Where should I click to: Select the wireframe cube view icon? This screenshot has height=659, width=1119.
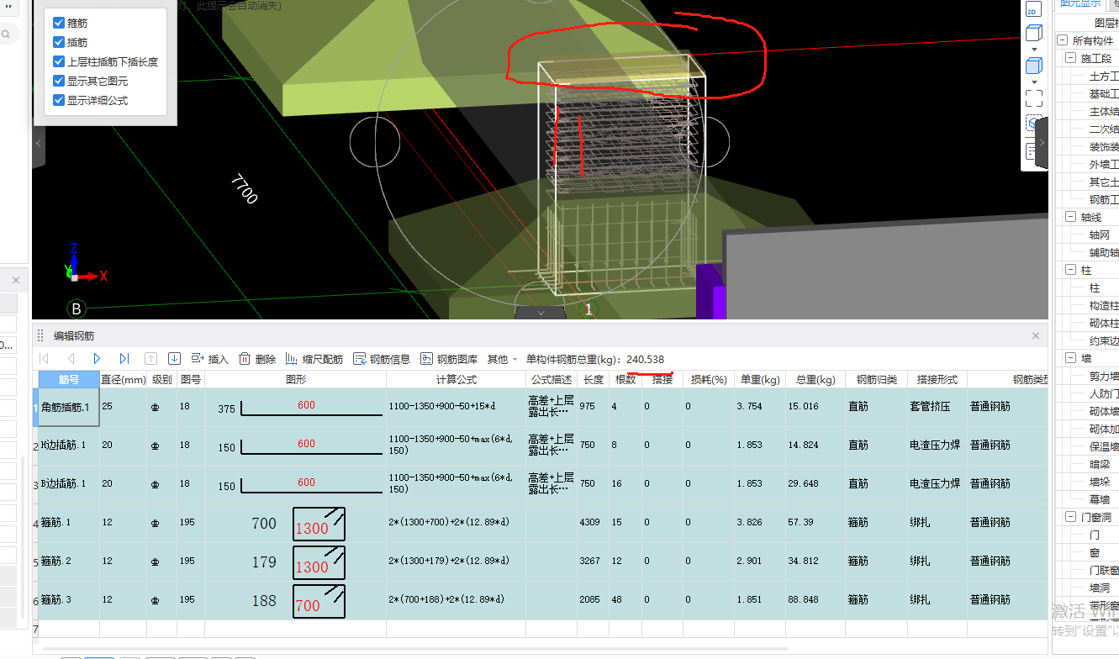pyautogui.click(x=1033, y=34)
